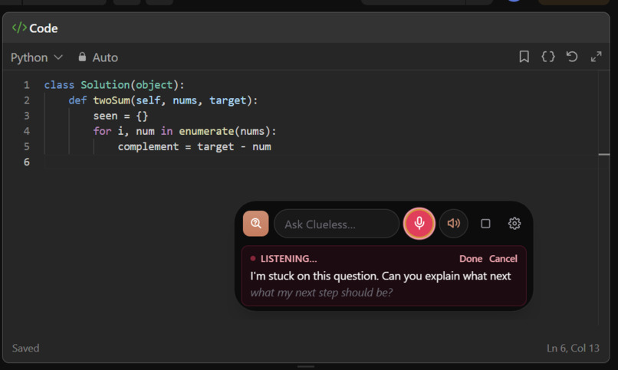
Task: Click the editor scrollbar marker
Action: click(x=603, y=154)
